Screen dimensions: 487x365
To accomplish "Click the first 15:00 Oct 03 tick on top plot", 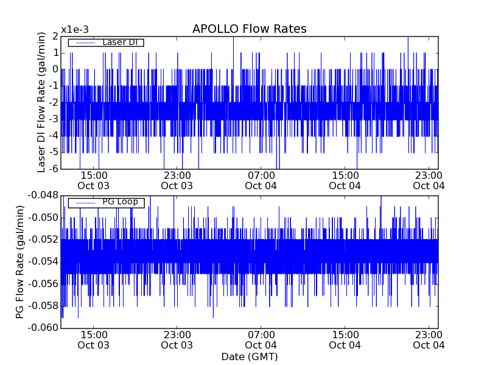I will (94, 180).
